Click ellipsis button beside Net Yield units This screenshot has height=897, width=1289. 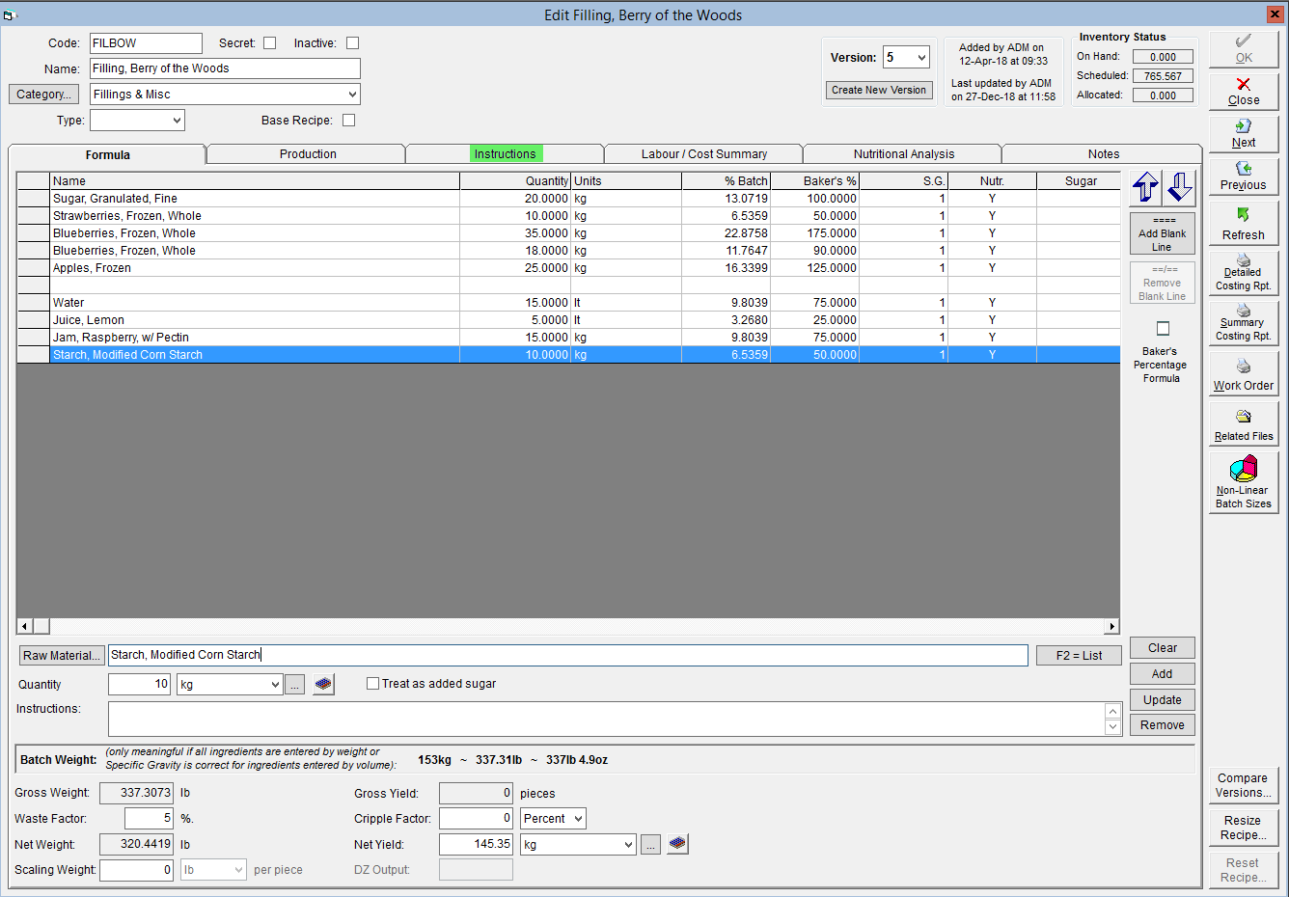[x=651, y=844]
